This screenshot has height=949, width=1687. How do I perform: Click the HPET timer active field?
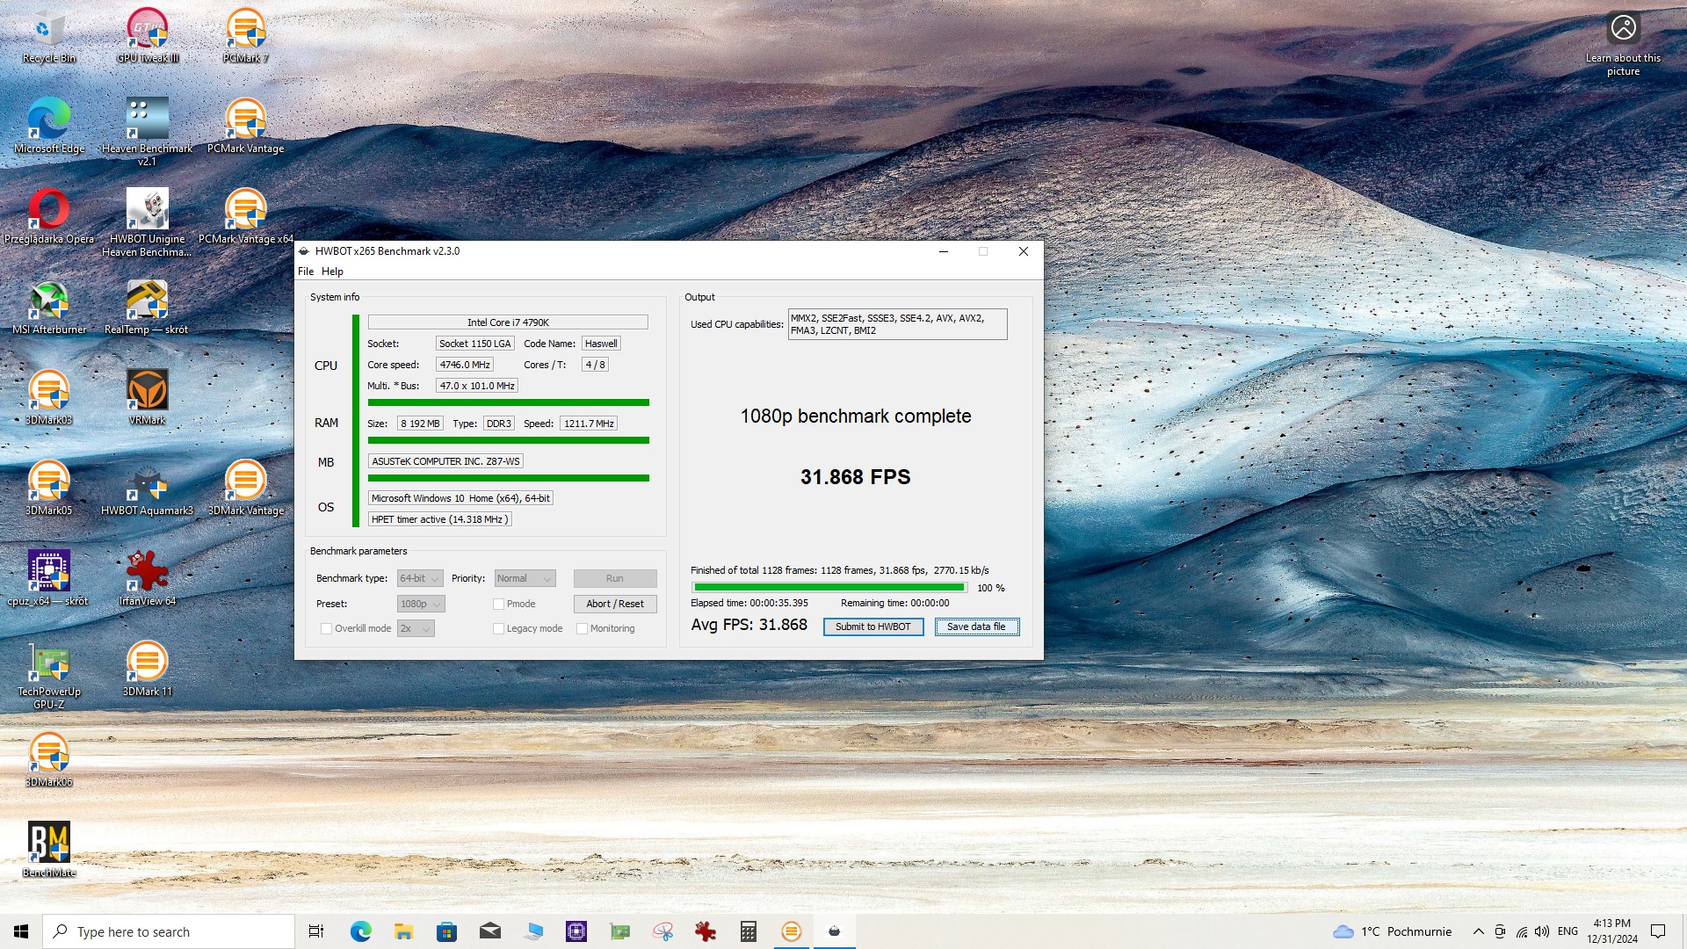[439, 519]
